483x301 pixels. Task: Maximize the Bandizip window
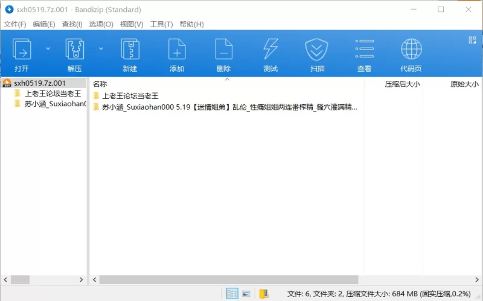pos(441,10)
